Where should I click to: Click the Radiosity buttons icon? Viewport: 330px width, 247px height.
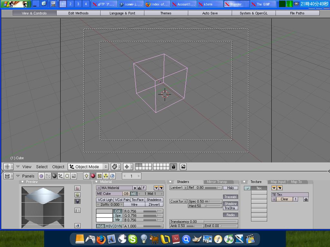106,176
